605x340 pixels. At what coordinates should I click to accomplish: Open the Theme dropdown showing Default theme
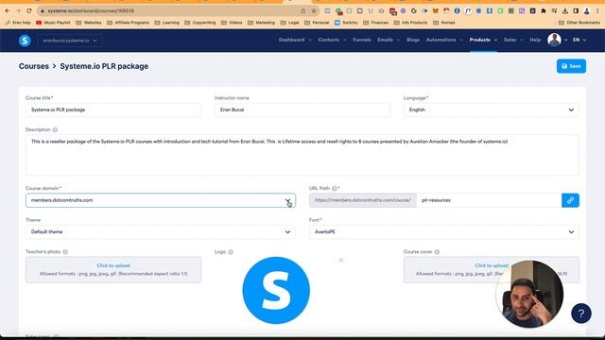pyautogui.click(x=161, y=231)
